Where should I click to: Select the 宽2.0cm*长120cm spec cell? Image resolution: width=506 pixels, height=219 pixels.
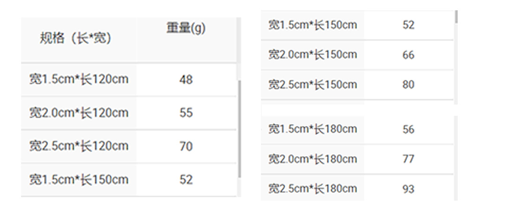pyautogui.click(x=79, y=113)
